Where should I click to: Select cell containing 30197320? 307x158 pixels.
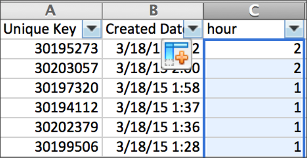[51, 88]
